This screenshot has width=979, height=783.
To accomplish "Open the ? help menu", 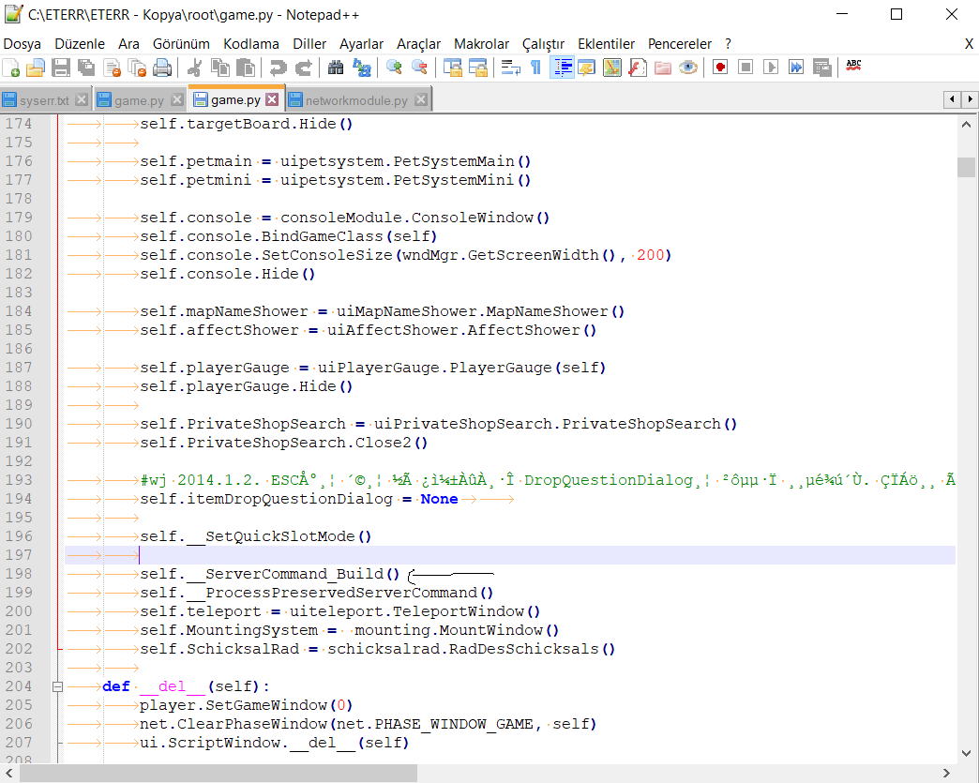I will (x=728, y=44).
